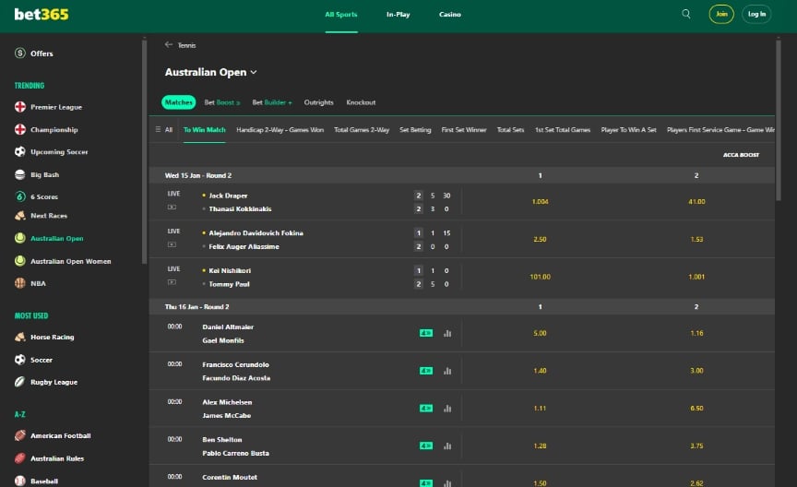The width and height of the screenshot is (797, 487).
Task: Bet on Jack Draper at 1.004
Action: (540, 202)
